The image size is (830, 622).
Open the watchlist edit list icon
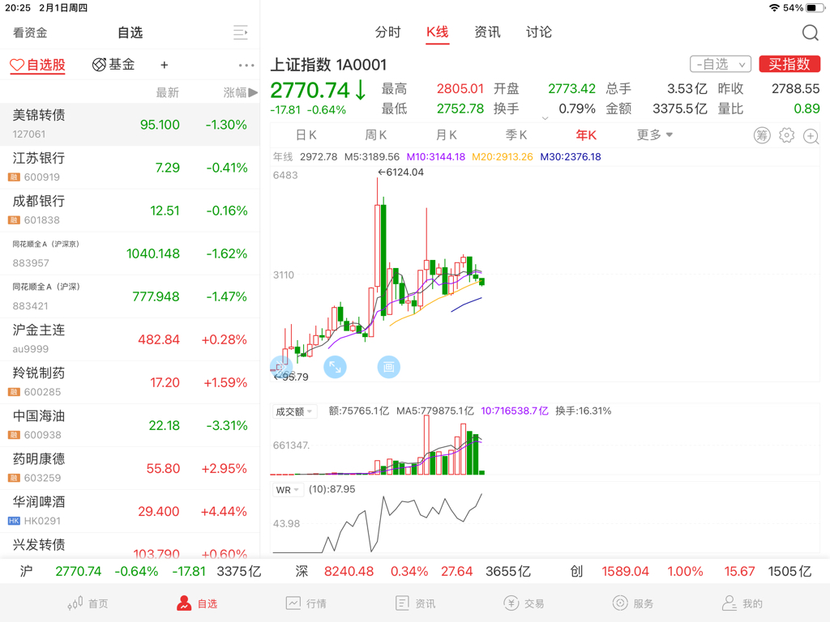click(x=240, y=32)
